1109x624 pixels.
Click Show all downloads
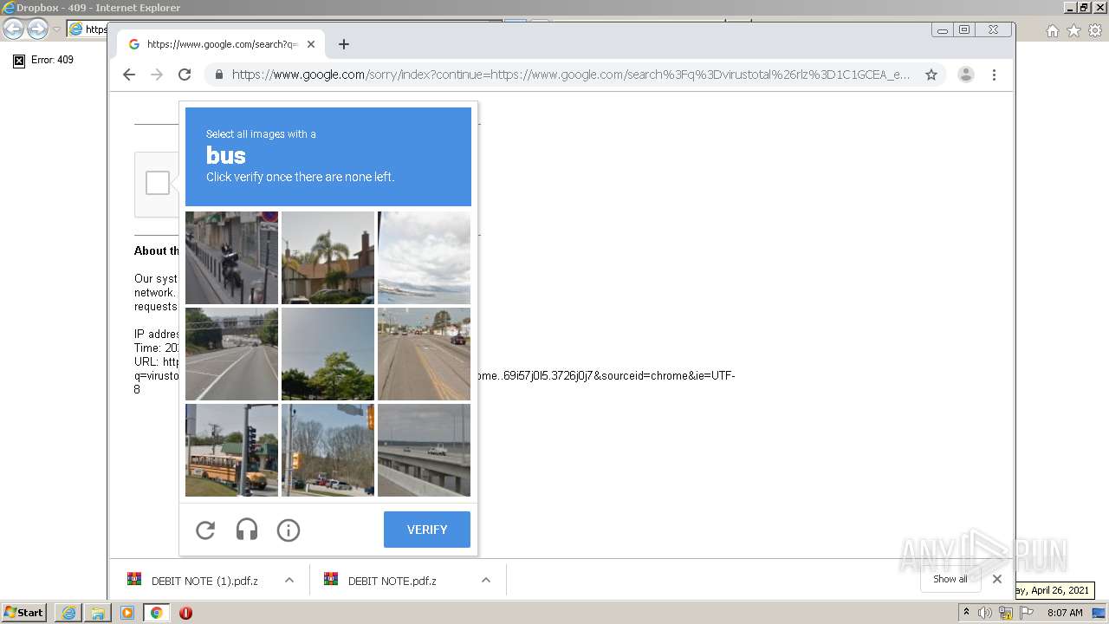tap(950, 579)
